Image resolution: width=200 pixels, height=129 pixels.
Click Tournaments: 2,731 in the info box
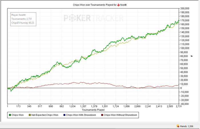click(21, 19)
